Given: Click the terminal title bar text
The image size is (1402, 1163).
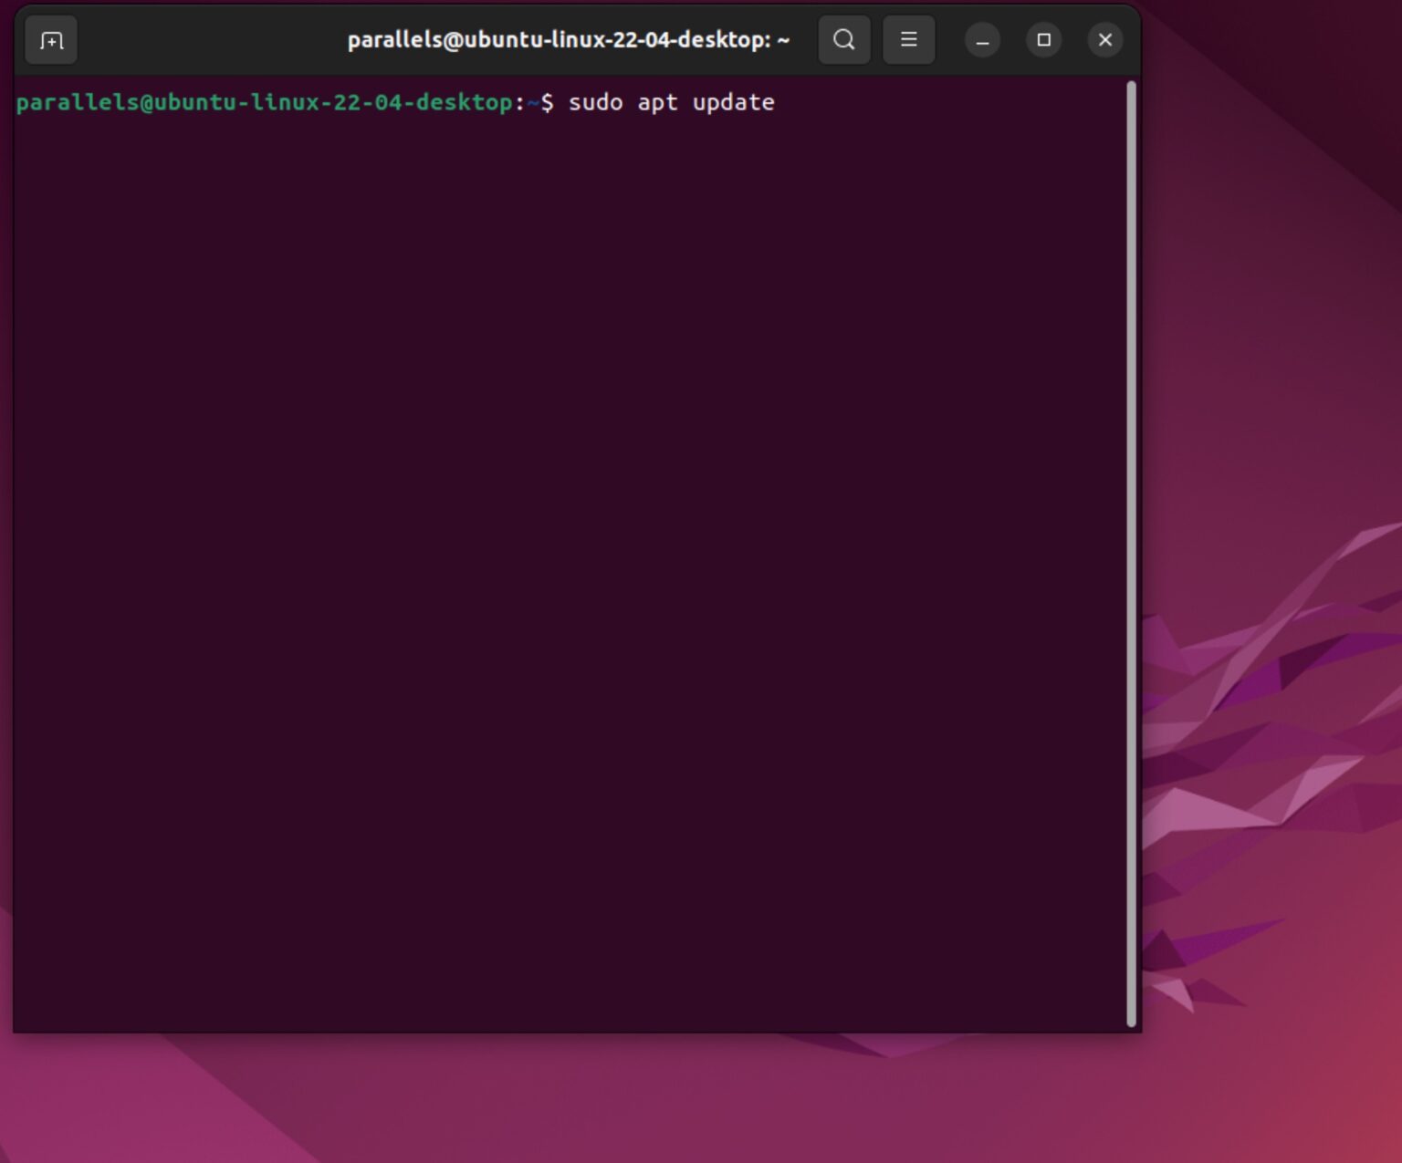Looking at the screenshot, I should tap(569, 39).
